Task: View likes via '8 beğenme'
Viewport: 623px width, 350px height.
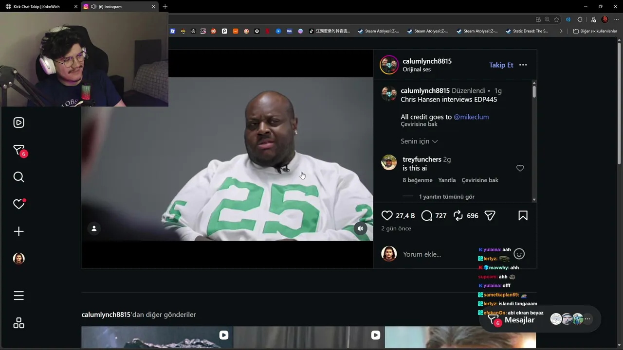Action: (418, 180)
